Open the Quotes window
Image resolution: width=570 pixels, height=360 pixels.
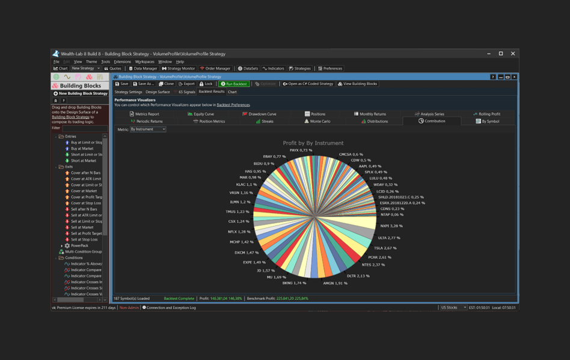point(112,68)
